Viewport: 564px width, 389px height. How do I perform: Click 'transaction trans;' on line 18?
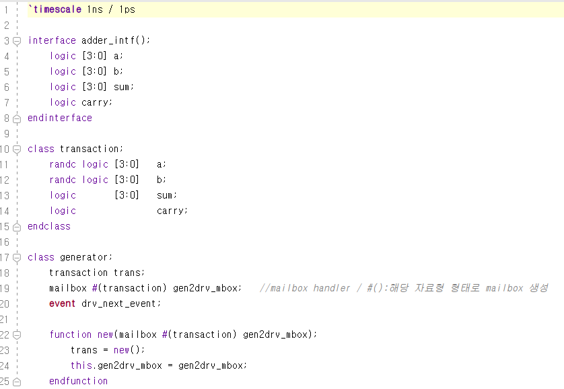(x=97, y=273)
